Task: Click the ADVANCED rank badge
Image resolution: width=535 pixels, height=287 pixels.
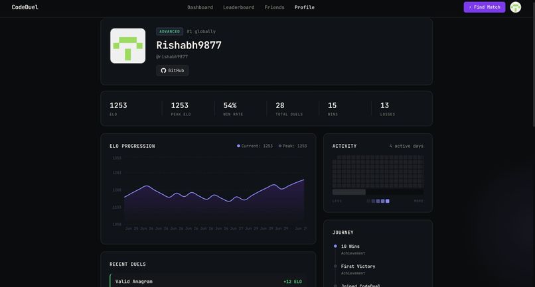Action: coord(169,31)
